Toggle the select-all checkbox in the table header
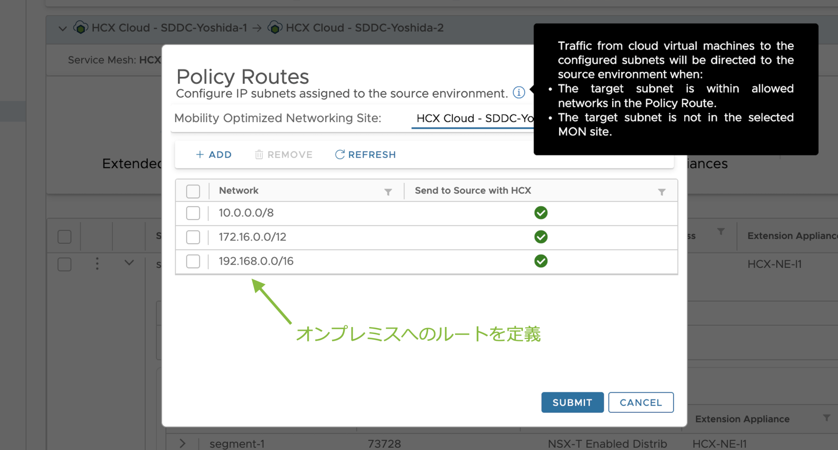Screen dimensions: 838x450 [x=192, y=191]
